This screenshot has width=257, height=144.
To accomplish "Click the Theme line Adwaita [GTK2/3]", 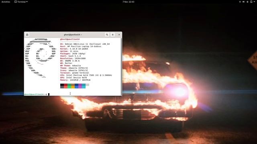I will 74,68.
